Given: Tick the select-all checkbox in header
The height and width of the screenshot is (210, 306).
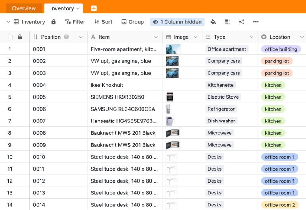Looking at the screenshot, I should coord(10,37).
